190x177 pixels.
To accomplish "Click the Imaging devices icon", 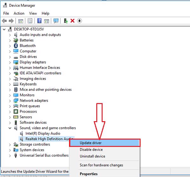I will click(16, 79).
